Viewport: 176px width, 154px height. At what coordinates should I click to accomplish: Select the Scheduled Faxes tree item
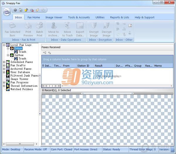(x=22, y=62)
